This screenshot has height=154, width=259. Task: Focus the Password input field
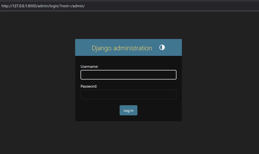[x=128, y=95]
